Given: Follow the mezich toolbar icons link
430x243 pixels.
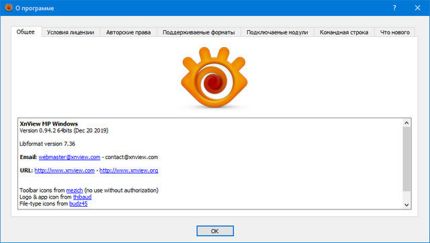Looking at the screenshot, I should pyautogui.click(x=75, y=191).
